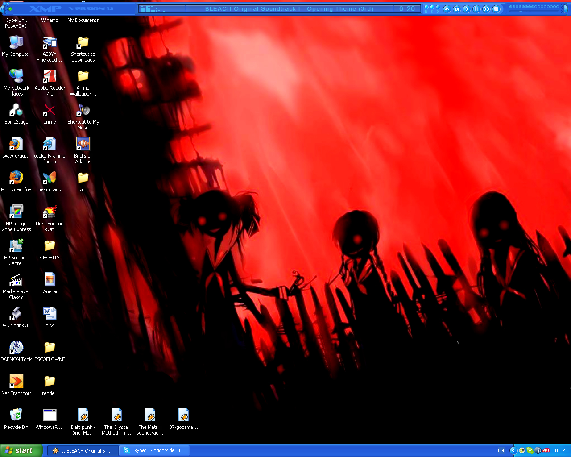The height and width of the screenshot is (457, 571).
Task: Select the Daft punk - One Mo... file
Action: tap(83, 422)
